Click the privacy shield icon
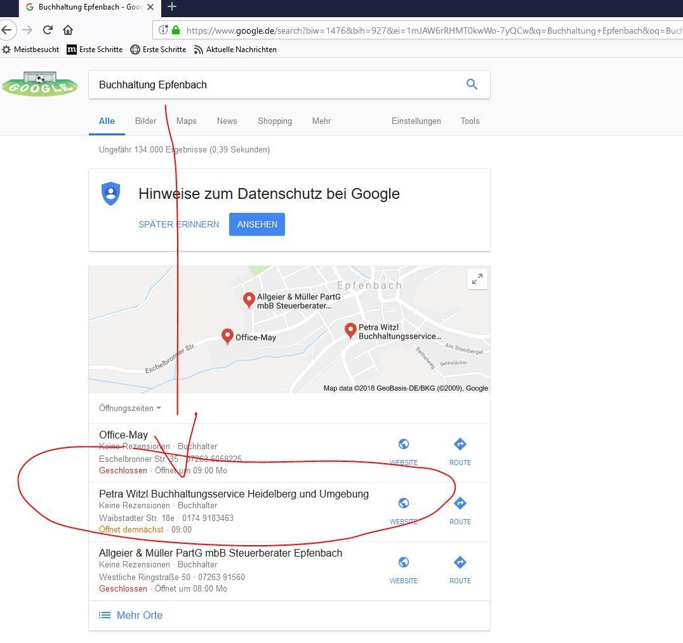Screen dimensions: 683x643 pyautogui.click(x=110, y=194)
